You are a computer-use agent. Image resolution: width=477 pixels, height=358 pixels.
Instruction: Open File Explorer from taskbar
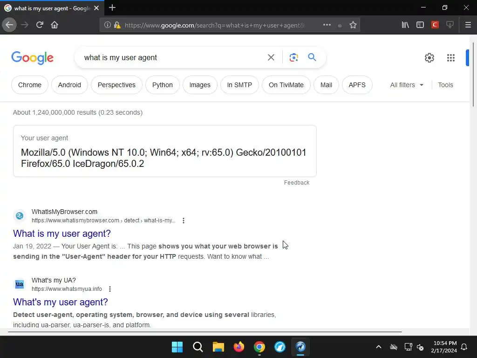[x=218, y=347]
